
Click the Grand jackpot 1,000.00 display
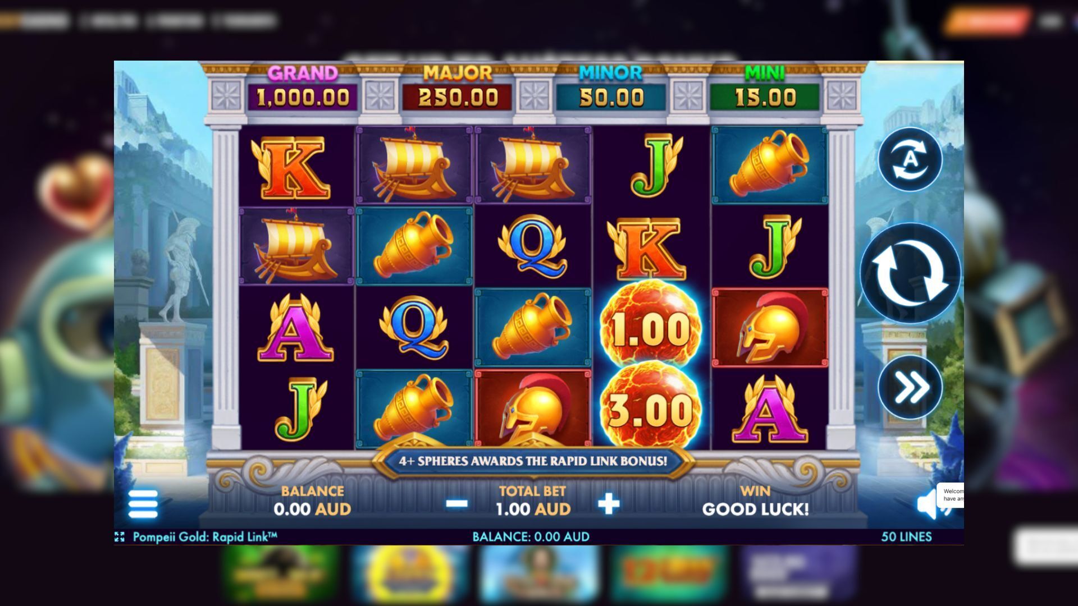pyautogui.click(x=303, y=98)
